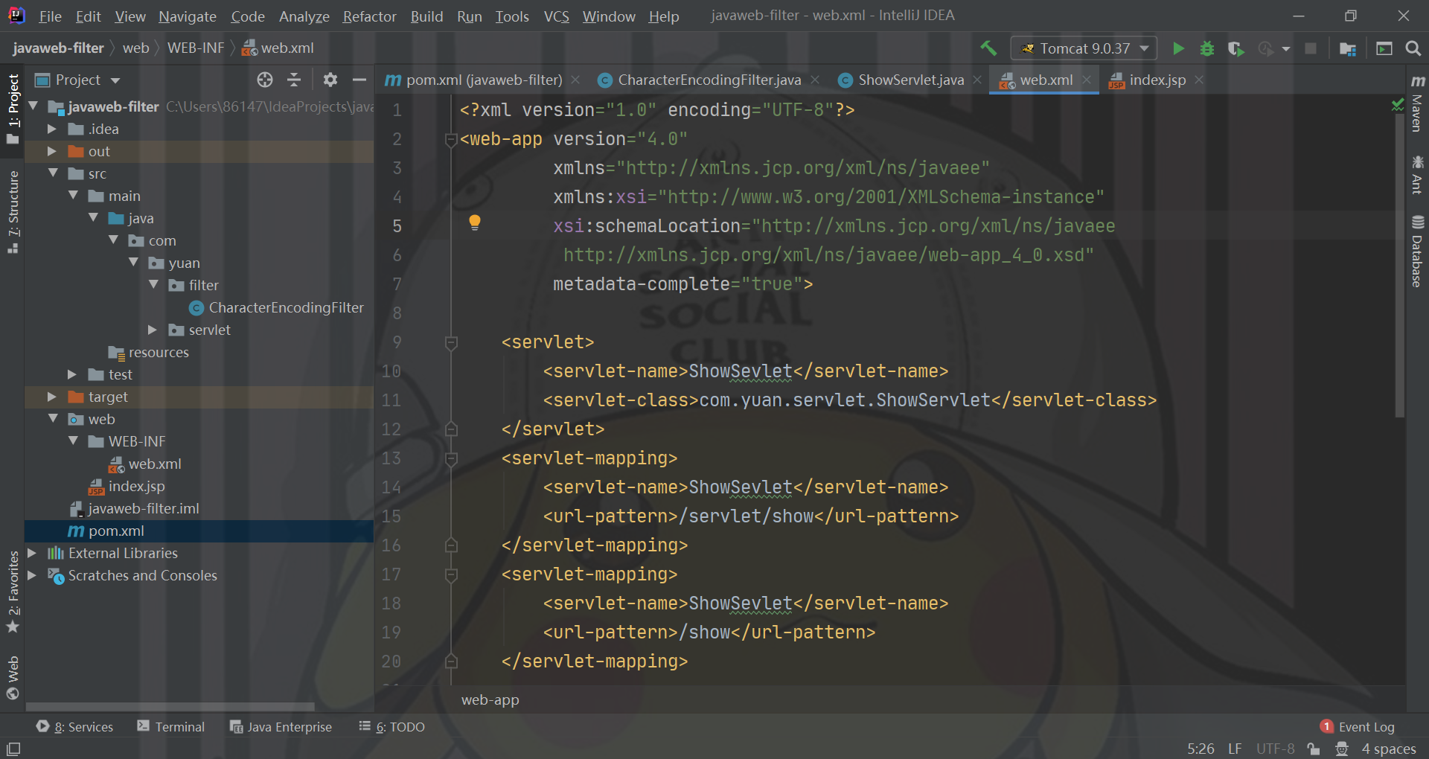Open the Web tool window
The height and width of the screenshot is (759, 1429).
point(13,678)
